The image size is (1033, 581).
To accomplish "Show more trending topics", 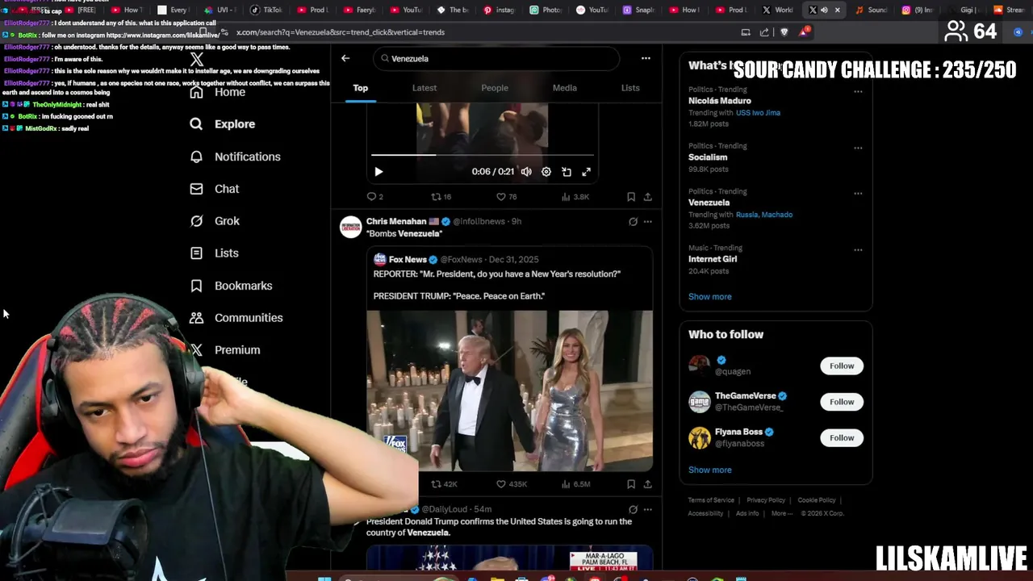I will (x=710, y=297).
